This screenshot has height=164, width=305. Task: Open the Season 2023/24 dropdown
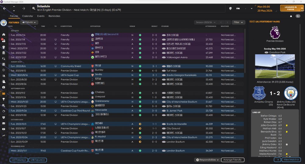tap(206, 22)
